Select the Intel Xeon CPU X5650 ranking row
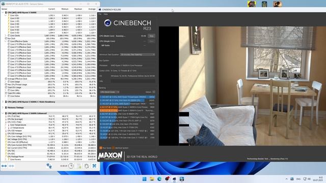Image resolution: width=326 pixels, height=183 pixels. tap(127, 124)
